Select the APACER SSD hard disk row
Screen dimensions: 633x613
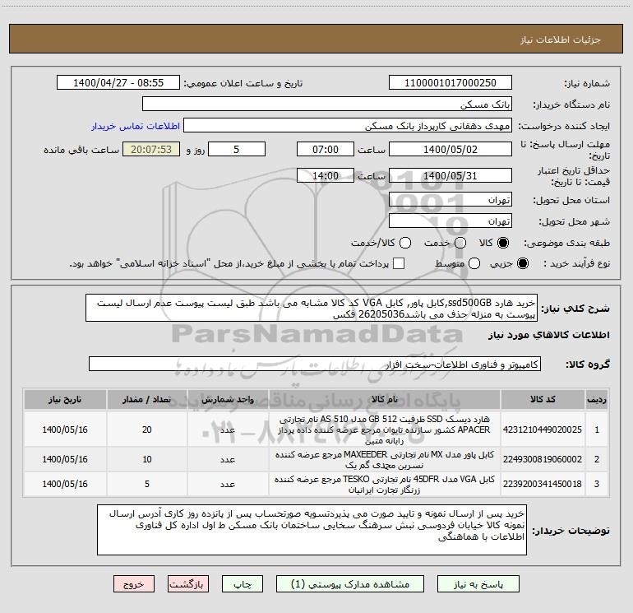[316, 430]
